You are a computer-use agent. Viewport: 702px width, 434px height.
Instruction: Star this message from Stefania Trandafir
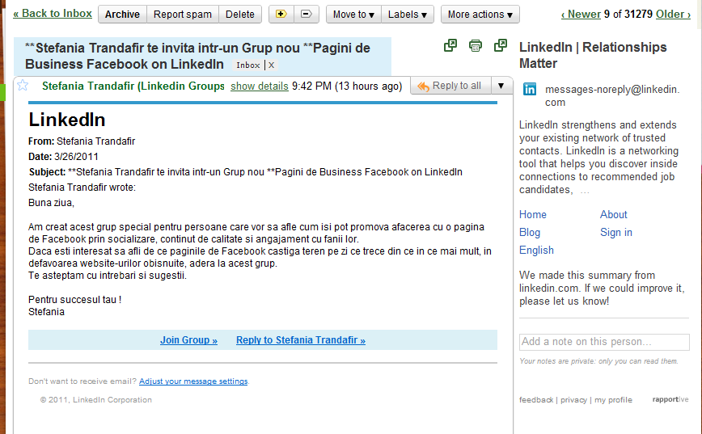[x=23, y=85]
